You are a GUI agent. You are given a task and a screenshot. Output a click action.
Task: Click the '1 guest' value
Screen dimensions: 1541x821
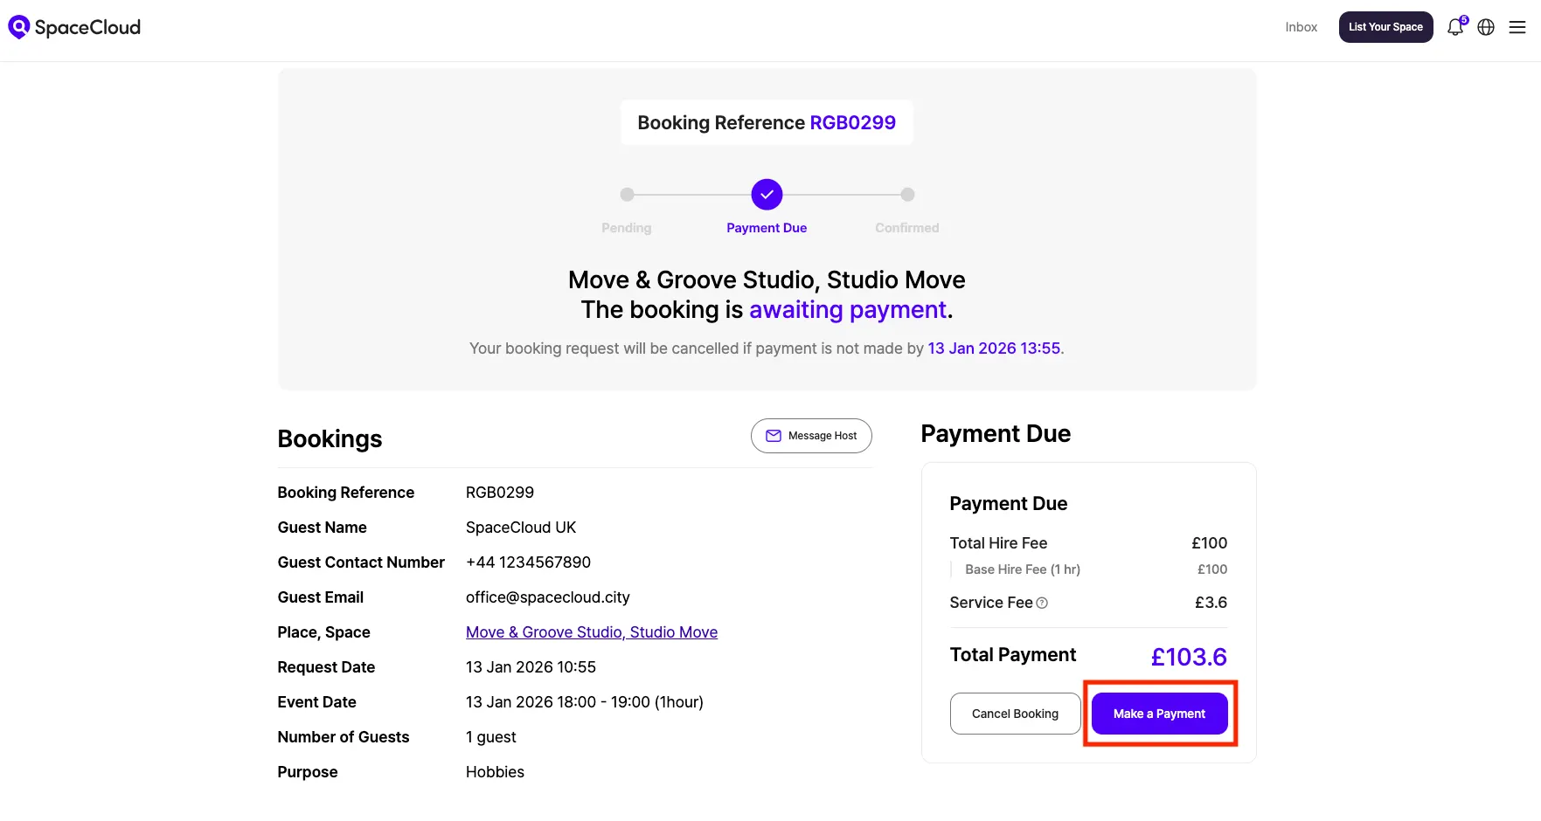point(491,737)
